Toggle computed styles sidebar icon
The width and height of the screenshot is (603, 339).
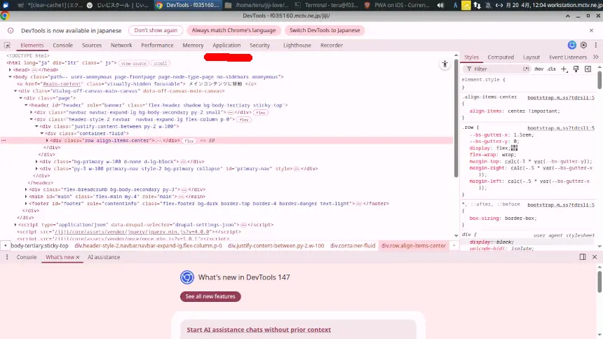click(x=588, y=69)
